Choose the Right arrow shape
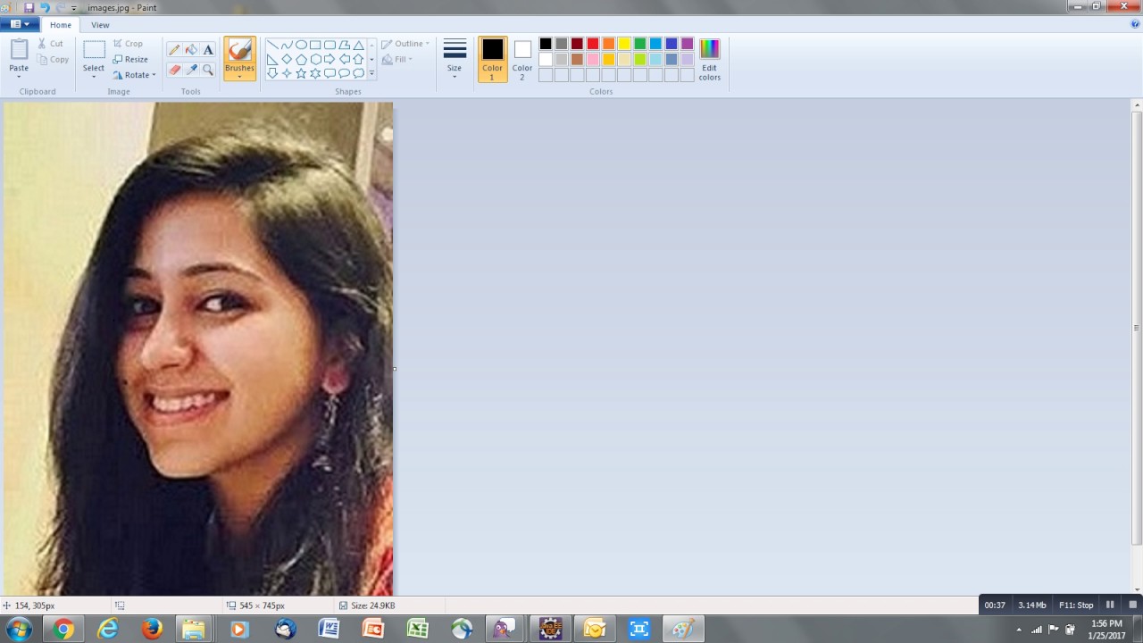Viewport: 1143px width, 643px height. [x=330, y=59]
